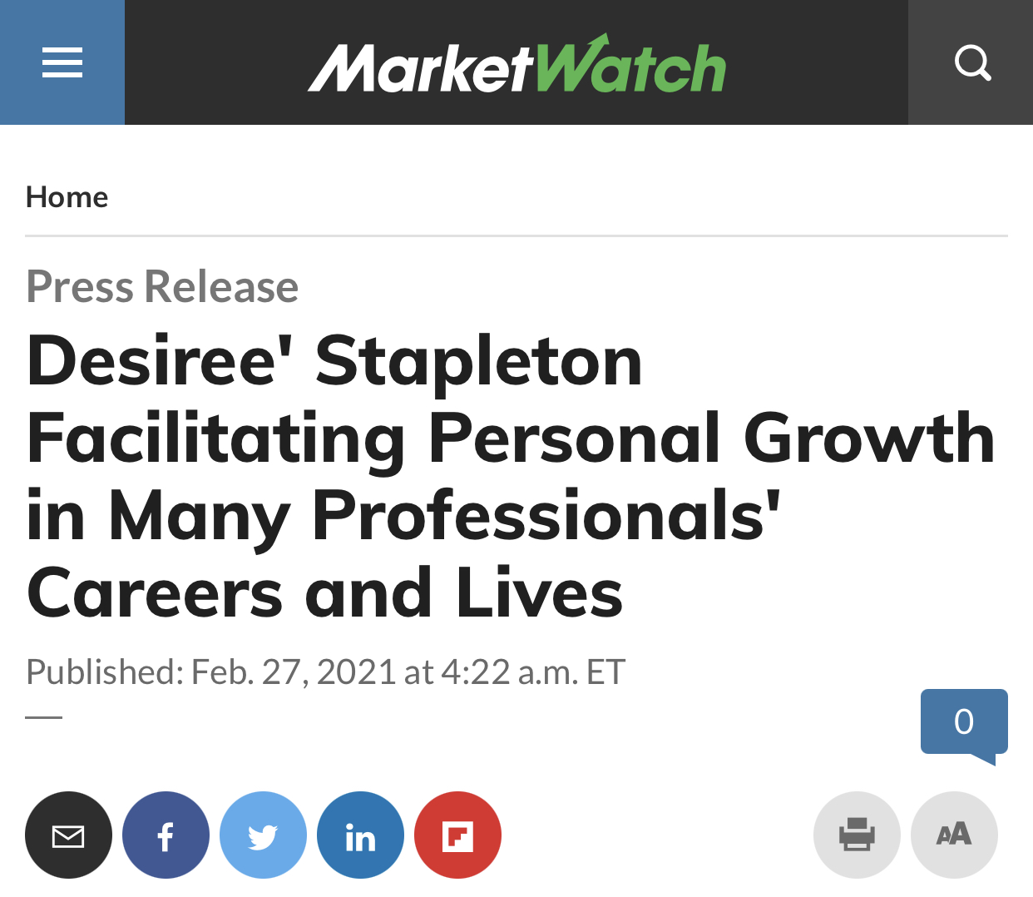1033x897 pixels.
Task: Share article on LinkedIn
Action: point(360,835)
